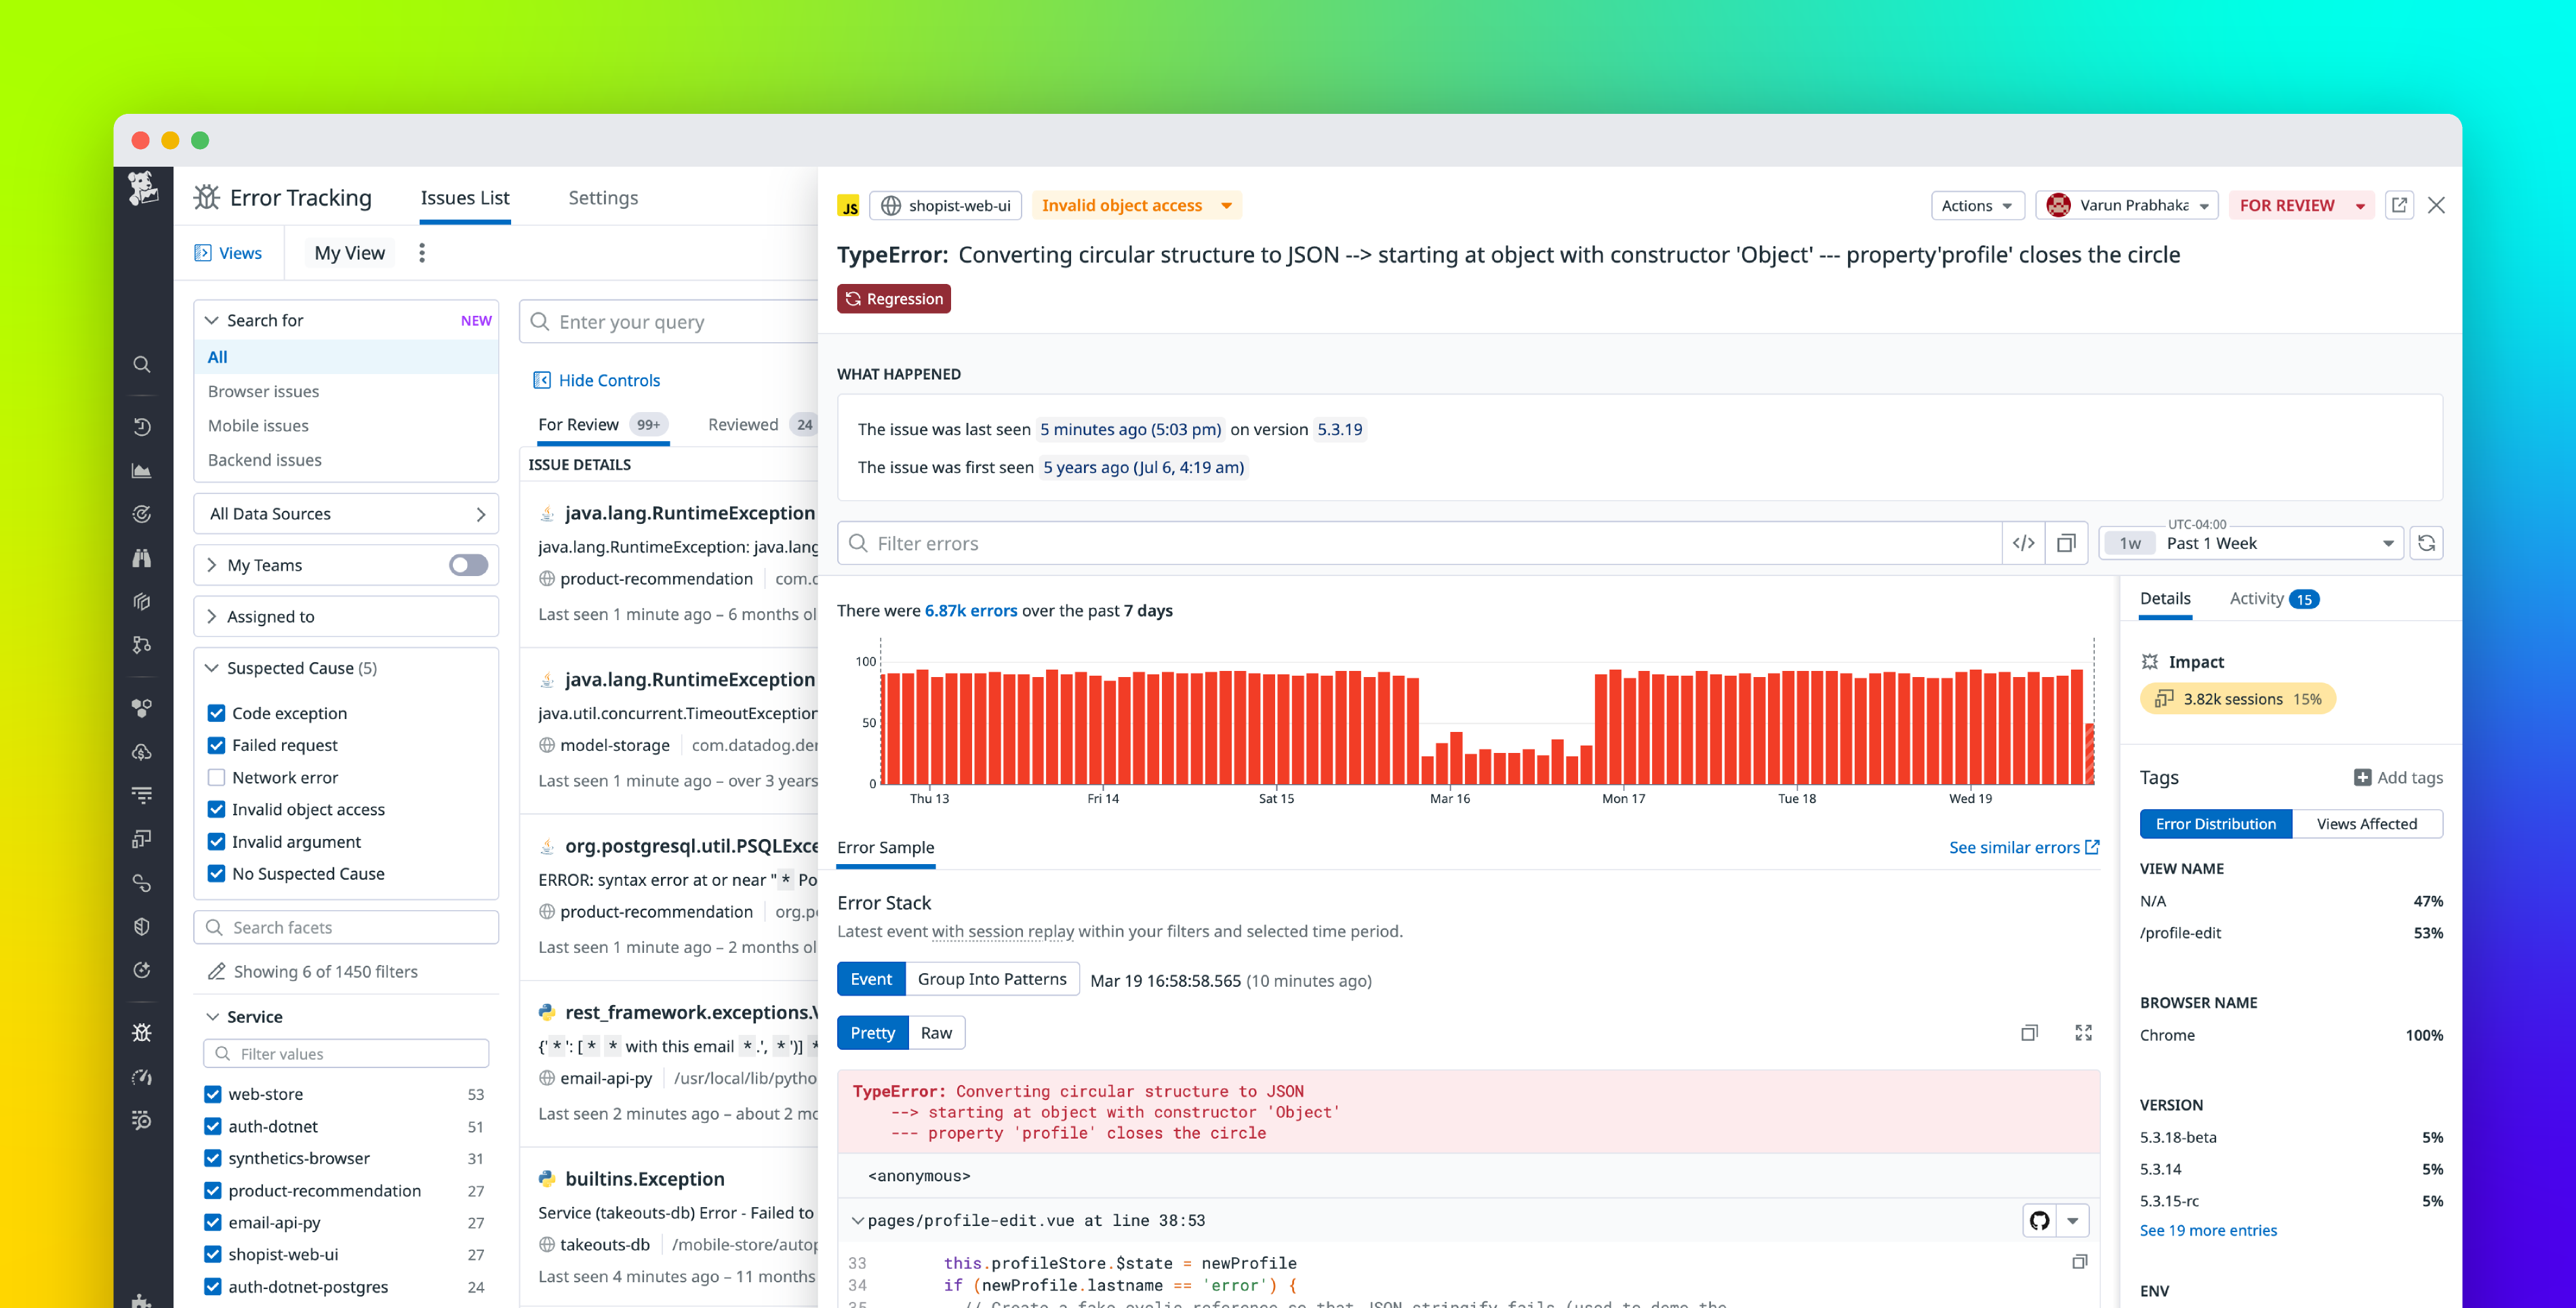This screenshot has height=1308, width=2576.
Task: Copy the error stack using its copy icon
Action: tap(2030, 1032)
